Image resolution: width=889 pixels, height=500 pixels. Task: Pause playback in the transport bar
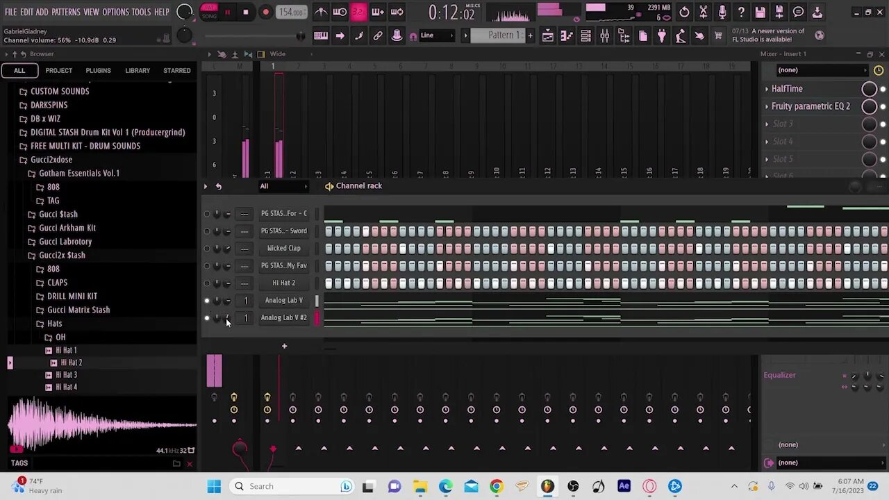click(x=227, y=12)
